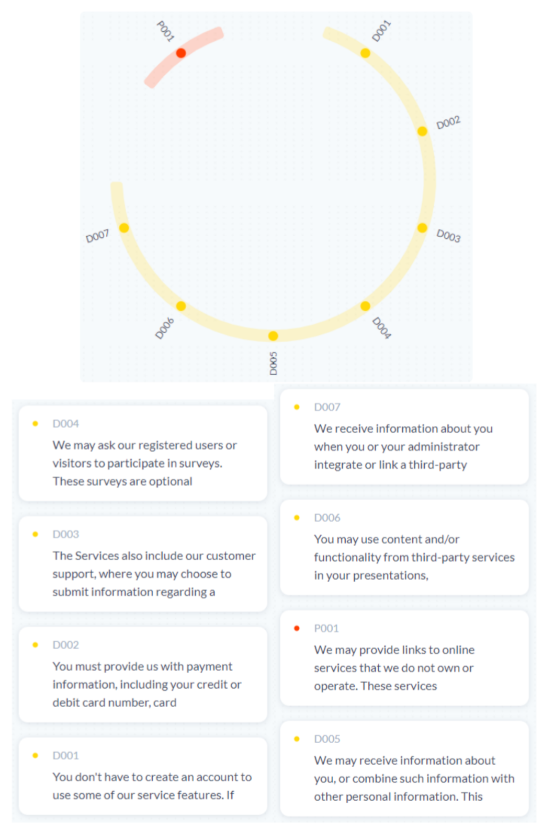Click the red P001 dot on the arc

(181, 53)
